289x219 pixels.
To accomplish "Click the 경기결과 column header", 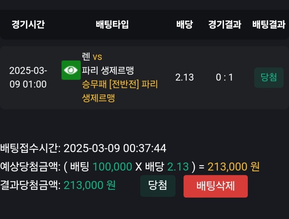I will coord(225,25).
